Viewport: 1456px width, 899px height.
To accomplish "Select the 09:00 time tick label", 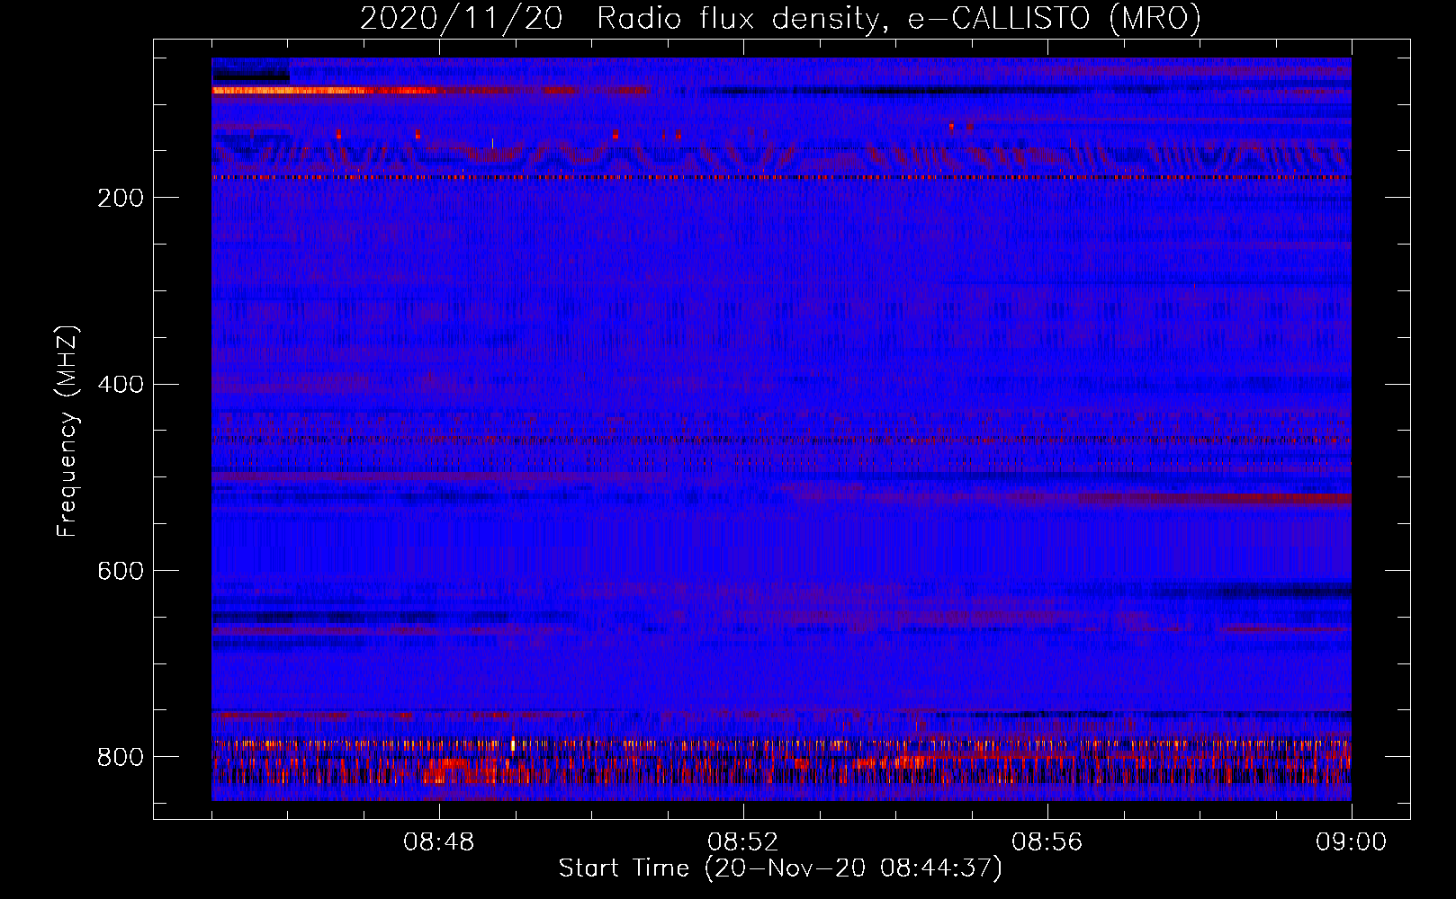I will point(1352,842).
